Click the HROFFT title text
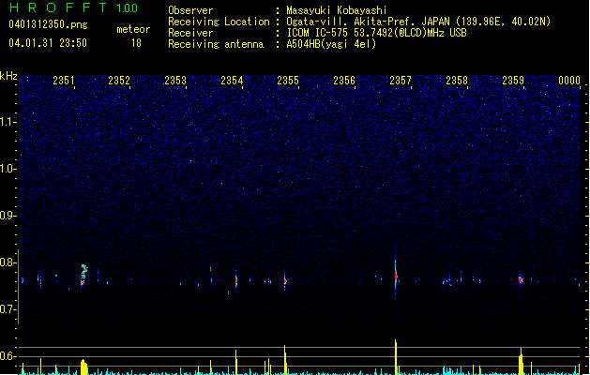590x375 pixels. click(x=58, y=7)
